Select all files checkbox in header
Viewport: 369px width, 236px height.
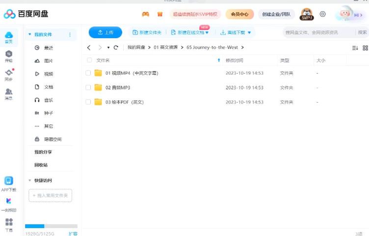point(89,60)
